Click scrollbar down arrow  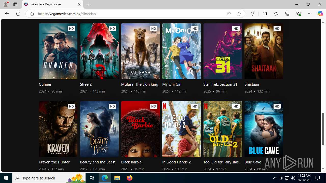pos(323,169)
